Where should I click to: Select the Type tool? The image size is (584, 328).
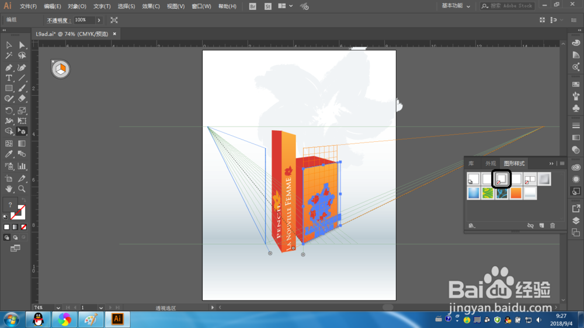pos(9,78)
